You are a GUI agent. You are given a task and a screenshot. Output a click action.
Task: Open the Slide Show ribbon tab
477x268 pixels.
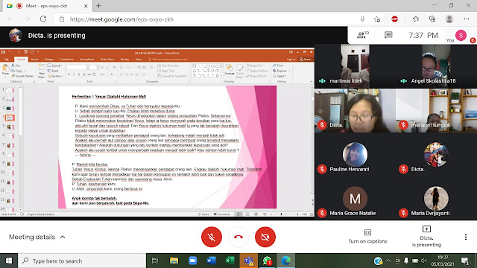click(x=107, y=60)
